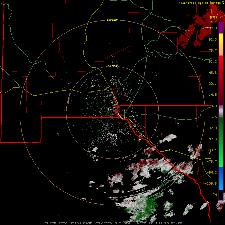
Task: Click the -109.8 velocity scale value
Action: coord(211,183)
